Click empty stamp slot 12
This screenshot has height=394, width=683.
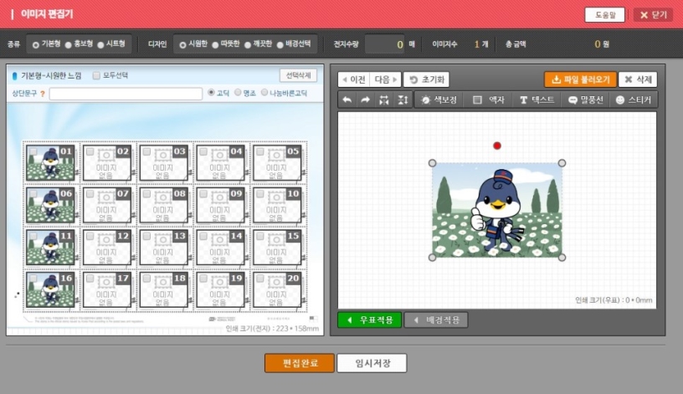[x=107, y=248]
